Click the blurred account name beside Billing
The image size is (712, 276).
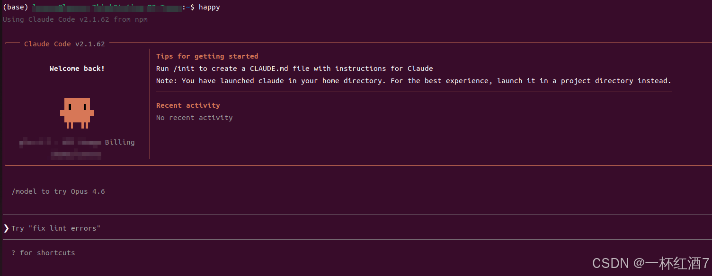click(61, 142)
